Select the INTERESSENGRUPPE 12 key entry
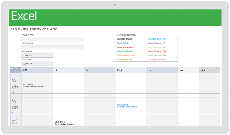The width and height of the screenshot is (230, 135). tap(157, 60)
